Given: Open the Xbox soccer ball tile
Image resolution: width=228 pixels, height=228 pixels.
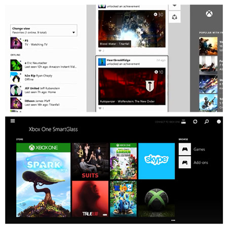Looking at the screenshot, I should click(157, 199).
